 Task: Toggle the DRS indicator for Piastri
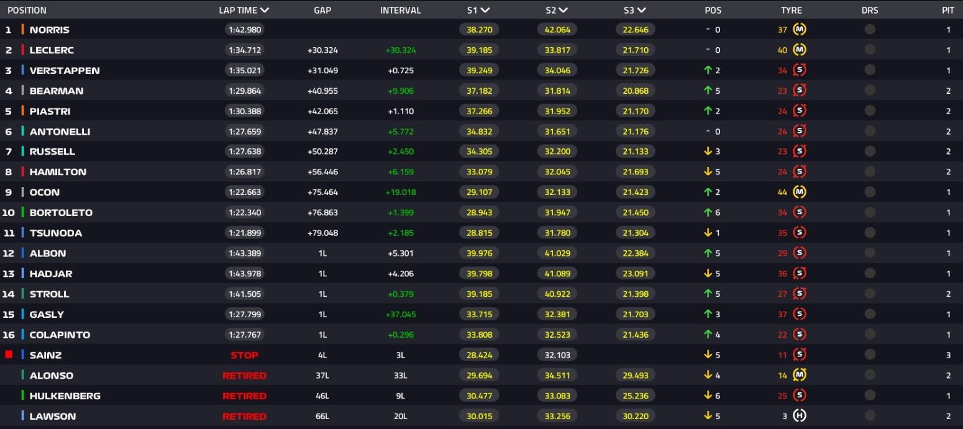coord(870,111)
